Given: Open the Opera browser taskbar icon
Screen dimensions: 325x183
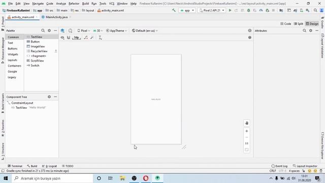Looking at the screenshot, I should click(x=146, y=178).
